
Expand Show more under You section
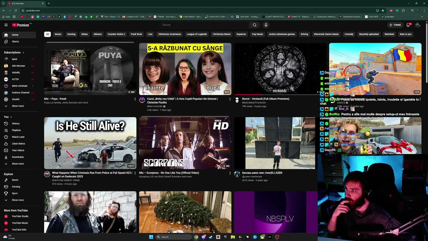click(x=18, y=164)
